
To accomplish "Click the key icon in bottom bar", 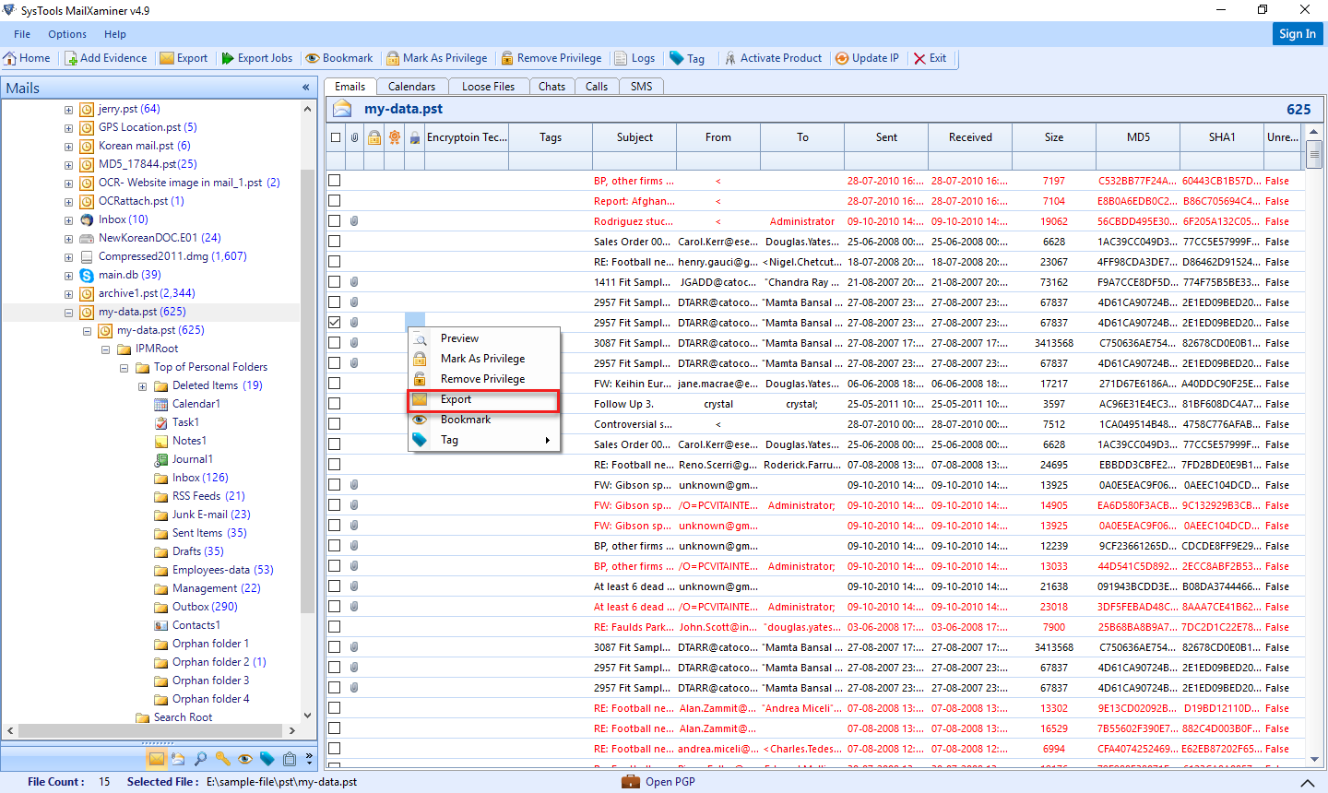I will coord(222,759).
